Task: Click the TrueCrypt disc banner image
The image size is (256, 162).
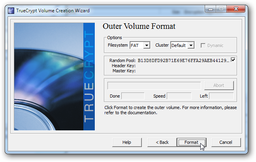Action: 55,76
